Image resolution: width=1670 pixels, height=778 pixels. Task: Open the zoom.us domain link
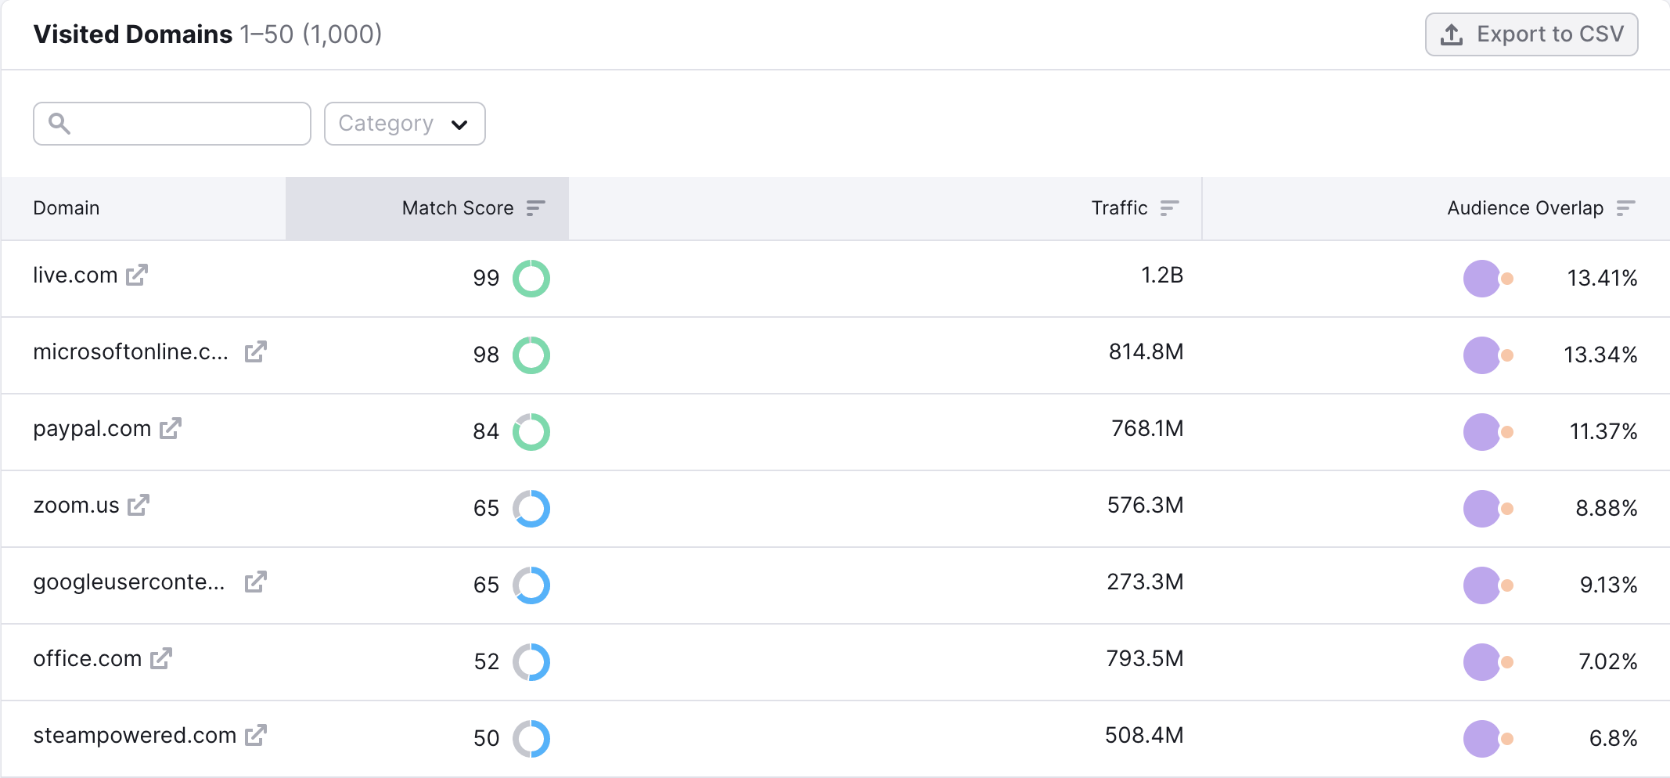76,506
